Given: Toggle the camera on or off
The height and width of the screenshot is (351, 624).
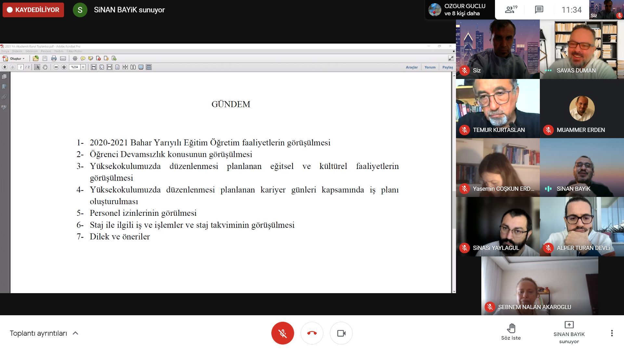Looking at the screenshot, I should pyautogui.click(x=341, y=333).
